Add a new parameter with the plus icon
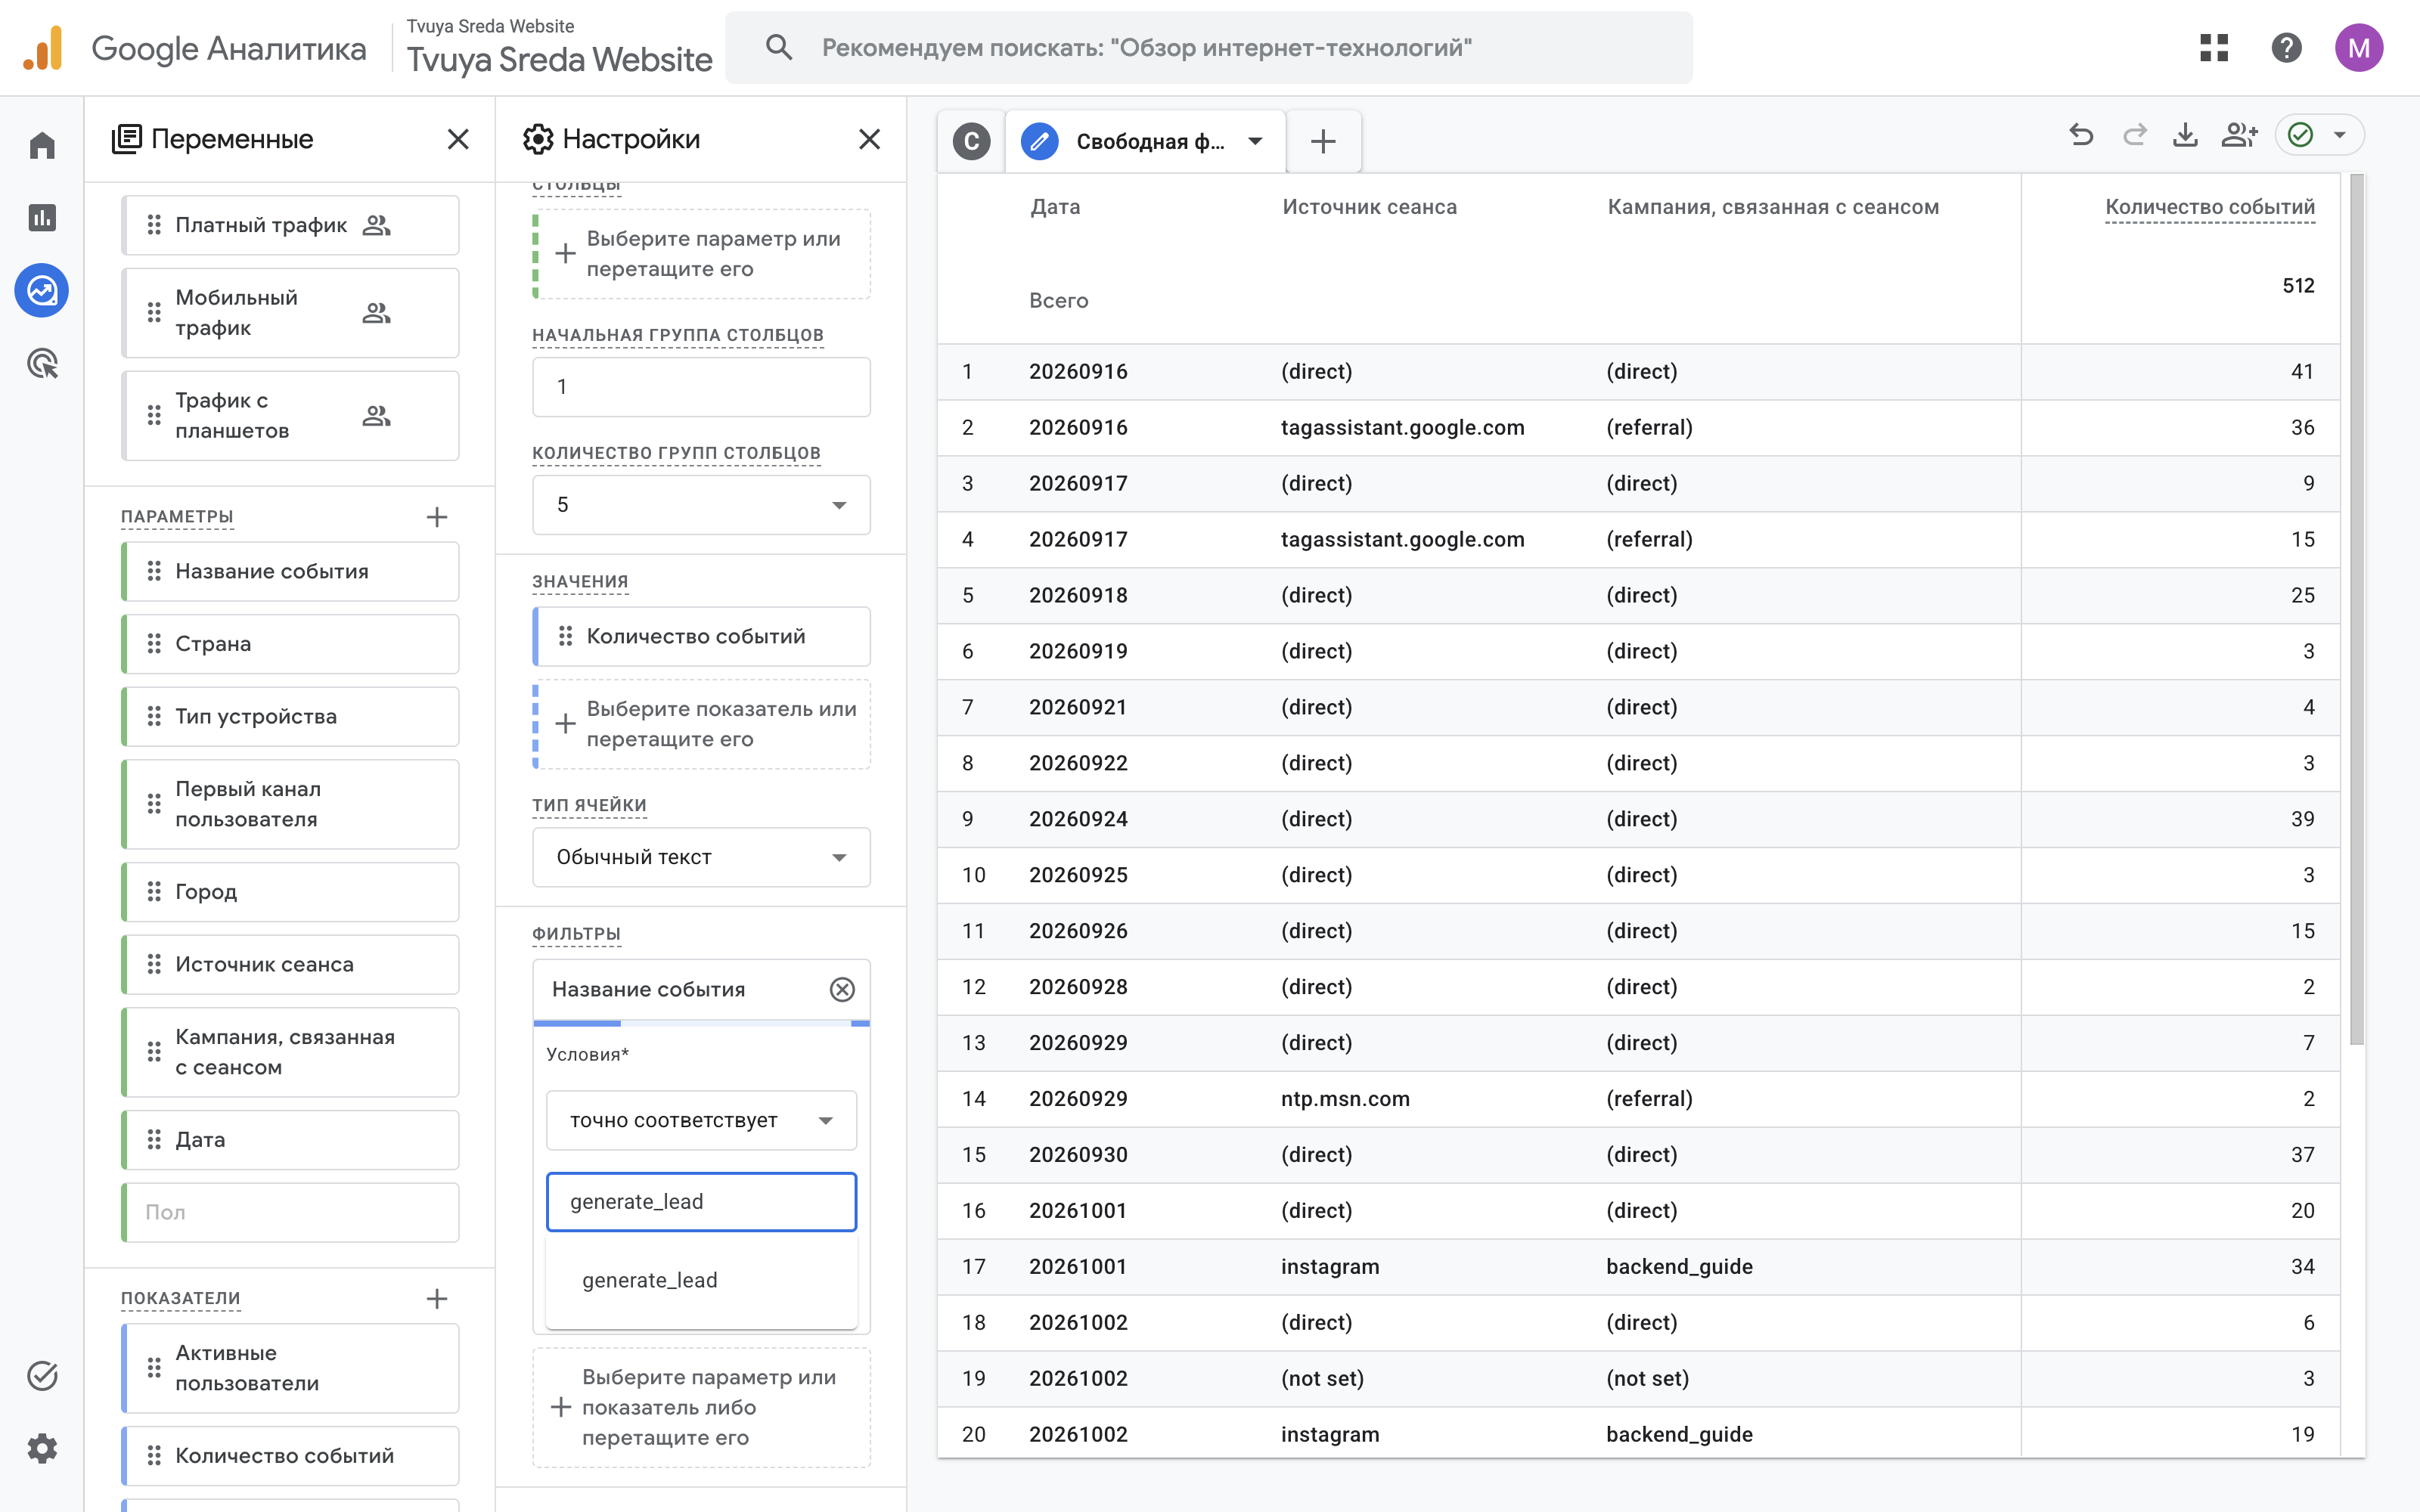The width and height of the screenshot is (2420, 1512). pyautogui.click(x=437, y=517)
